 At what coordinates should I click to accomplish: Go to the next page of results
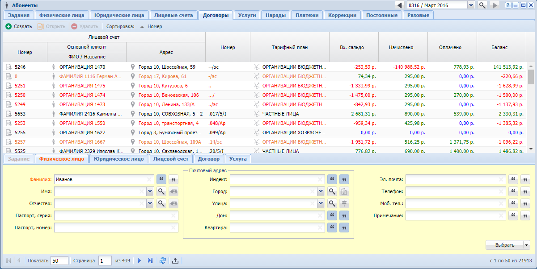[x=140, y=261]
